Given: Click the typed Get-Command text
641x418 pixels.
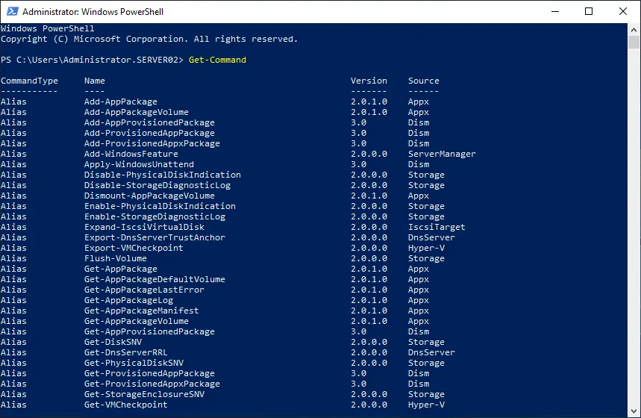Looking at the screenshot, I should 217,60.
